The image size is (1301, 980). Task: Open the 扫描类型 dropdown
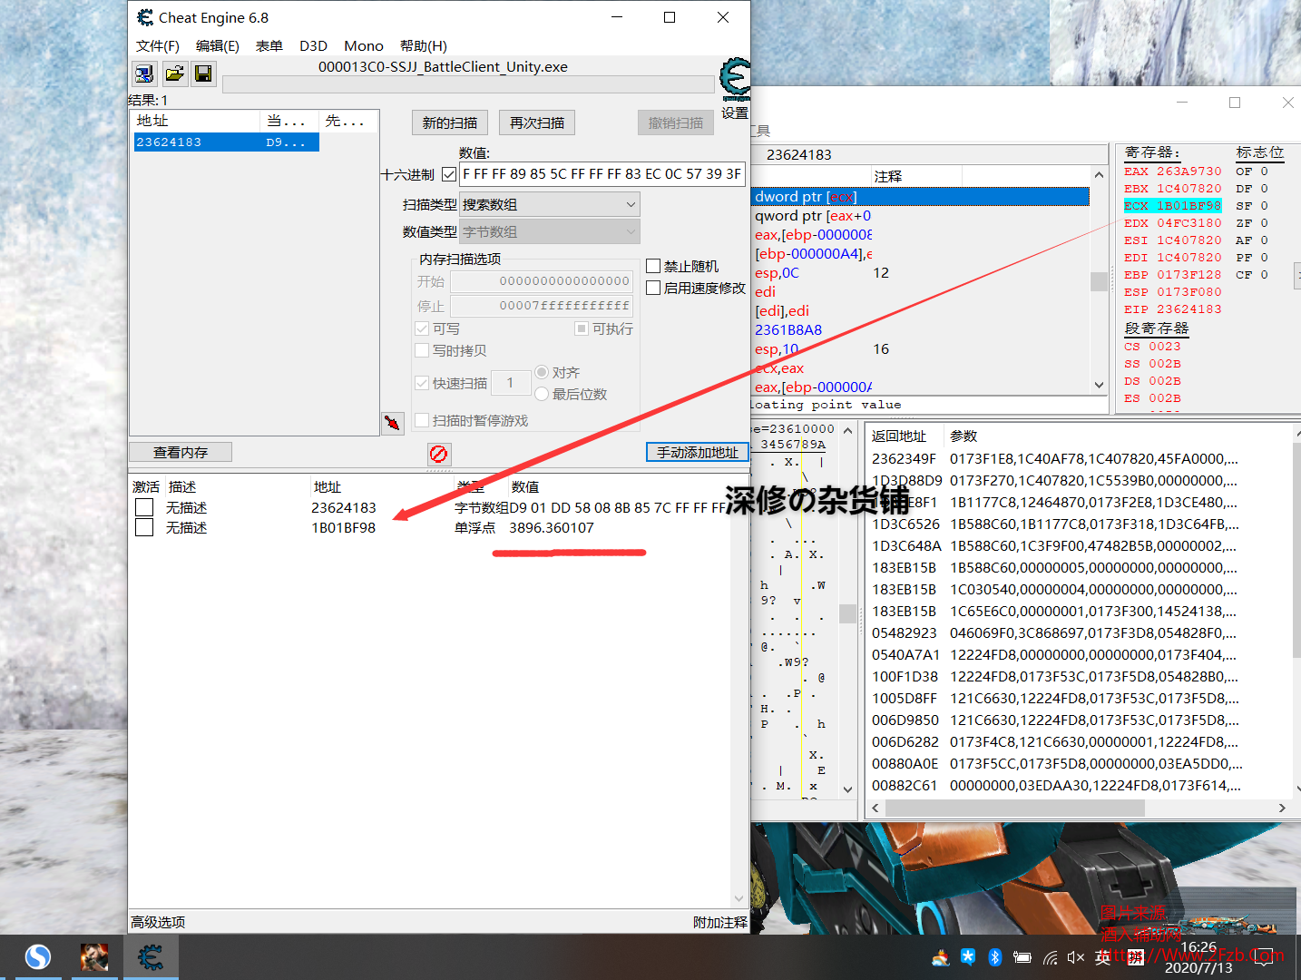[550, 205]
